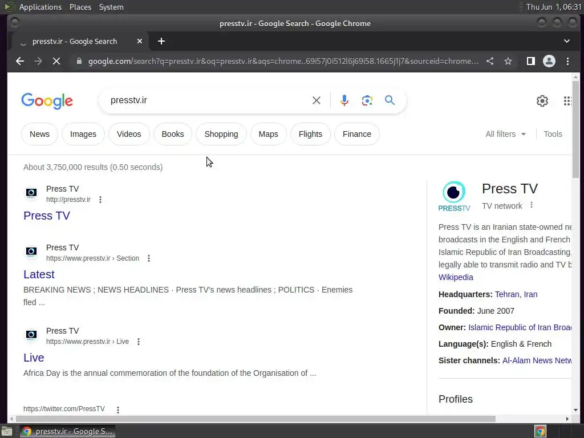Open the Tools options
Screen dimensions: 584x438
553,134
